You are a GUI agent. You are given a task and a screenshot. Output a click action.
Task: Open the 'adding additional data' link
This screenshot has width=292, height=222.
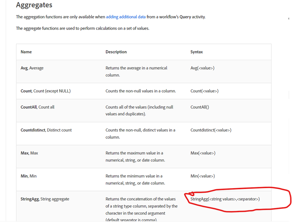point(126,17)
